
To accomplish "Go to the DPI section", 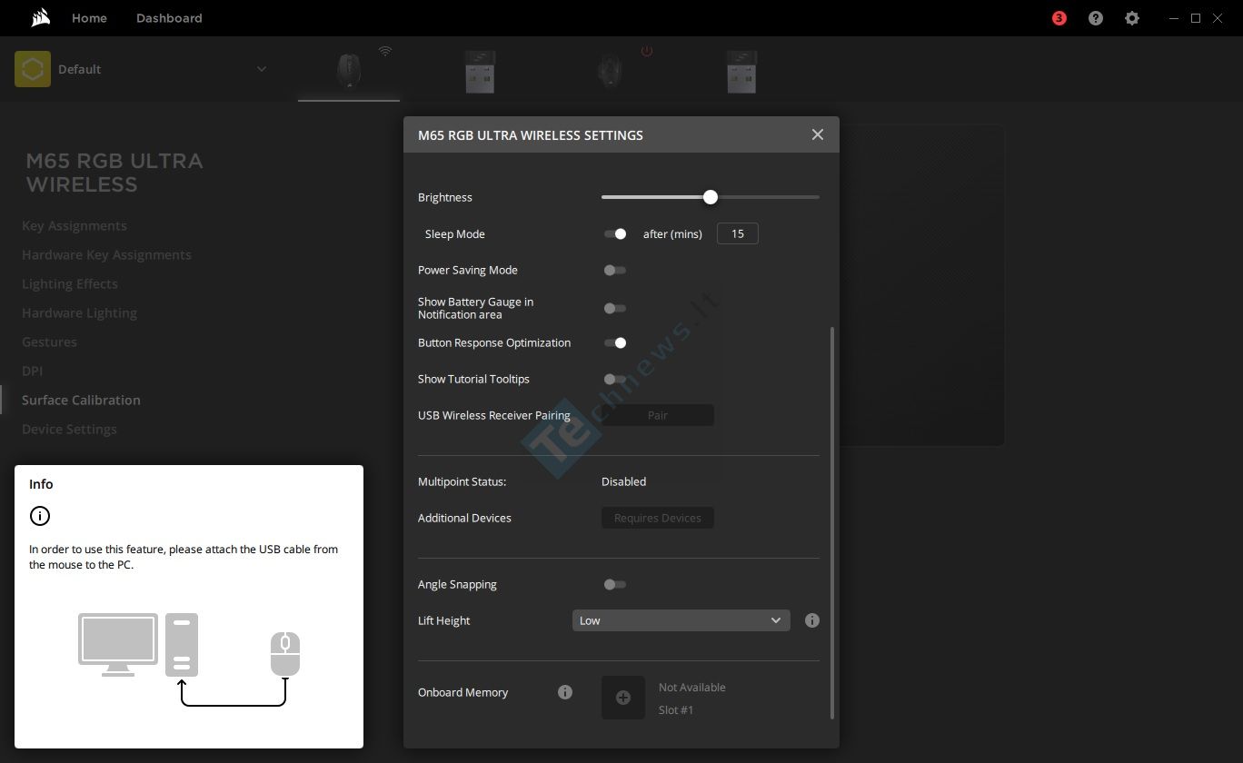I will 33,371.
